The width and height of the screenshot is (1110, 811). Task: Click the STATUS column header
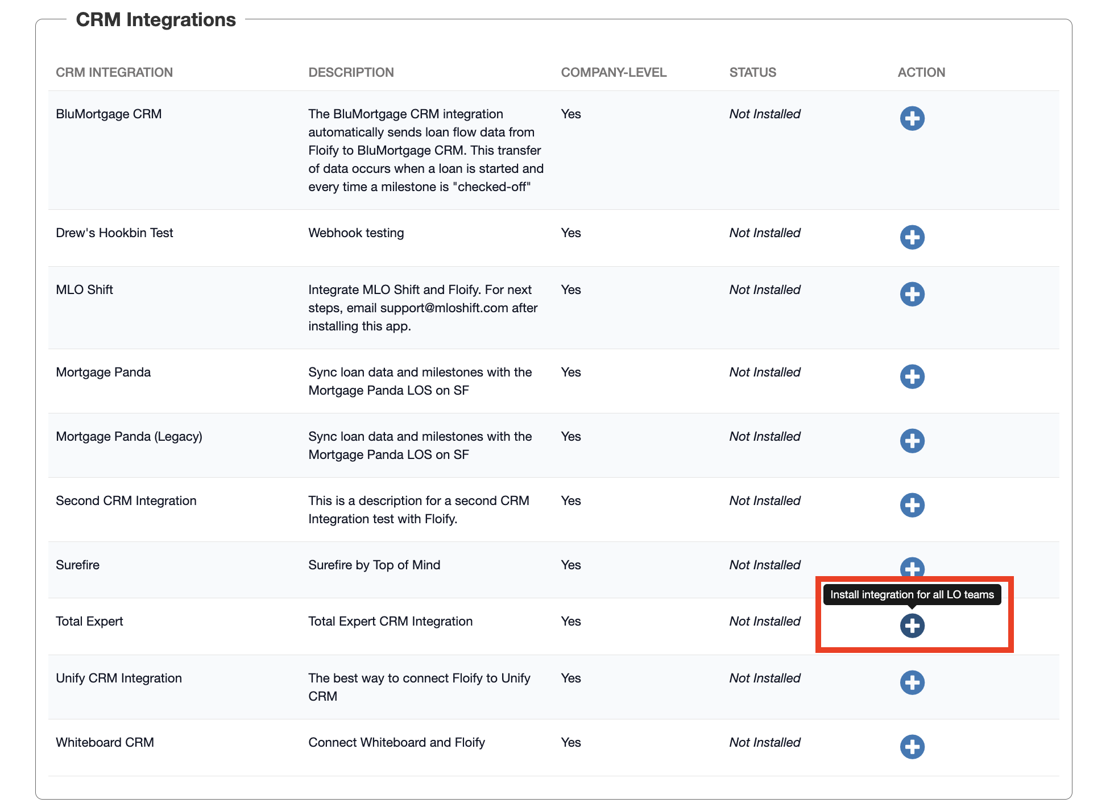(x=752, y=72)
